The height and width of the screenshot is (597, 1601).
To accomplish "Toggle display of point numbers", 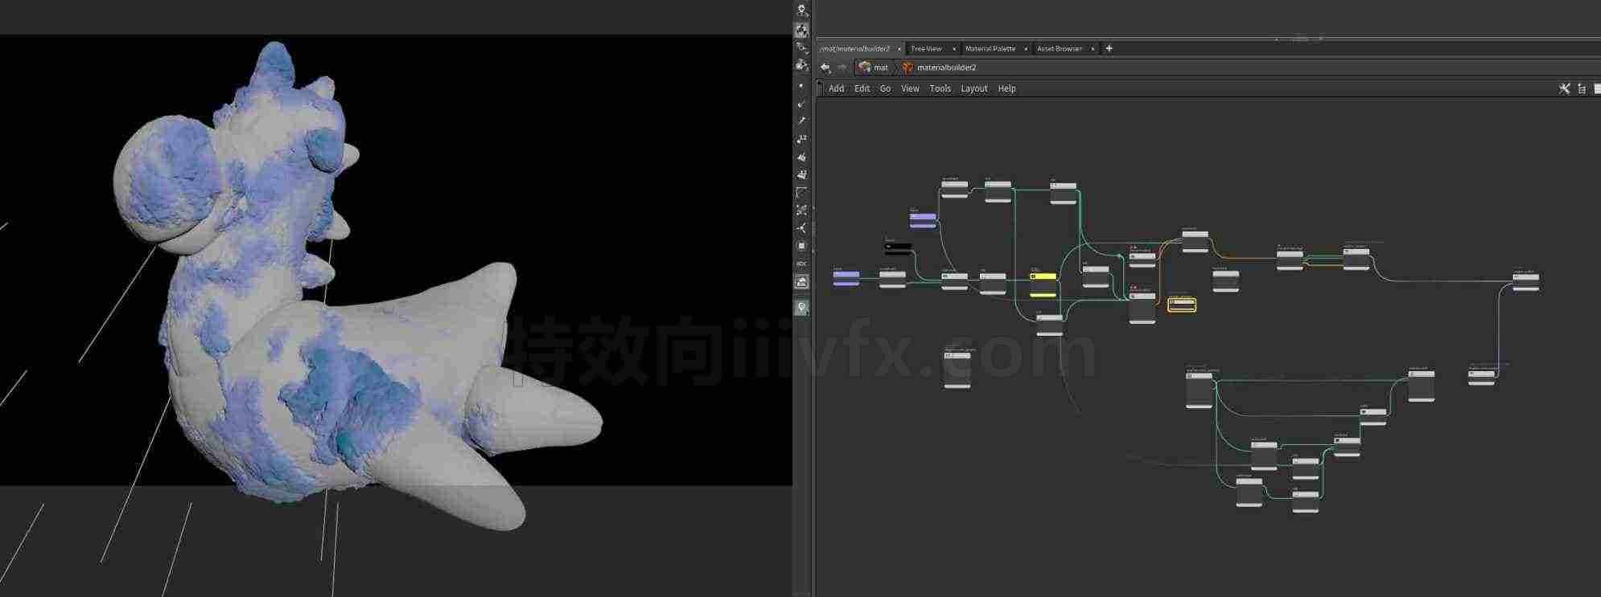I will pyautogui.click(x=801, y=138).
